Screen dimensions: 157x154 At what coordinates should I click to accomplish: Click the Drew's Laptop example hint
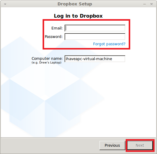[47, 63]
